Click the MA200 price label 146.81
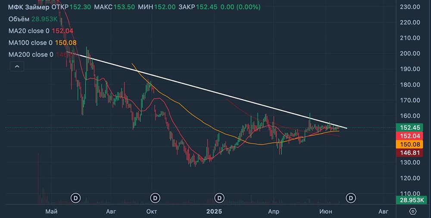This screenshot has width=431, height=218. [409, 153]
